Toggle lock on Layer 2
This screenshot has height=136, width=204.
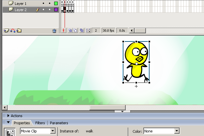49,10
